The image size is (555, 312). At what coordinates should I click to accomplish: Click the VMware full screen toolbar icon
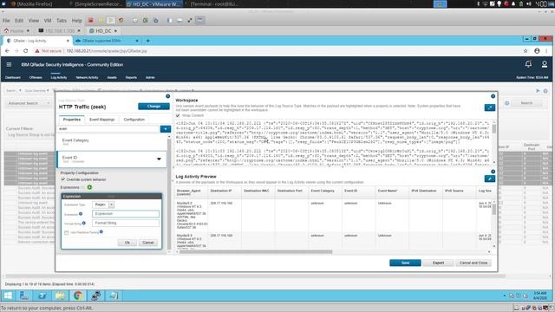click(x=190, y=21)
